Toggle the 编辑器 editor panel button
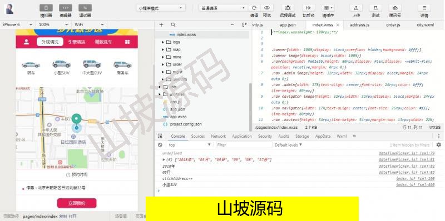This screenshot has height=221, width=445. pos(66,8)
